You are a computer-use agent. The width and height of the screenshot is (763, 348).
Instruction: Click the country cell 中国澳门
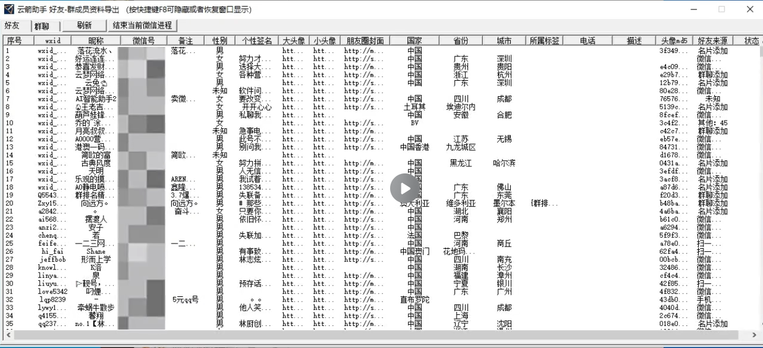(415, 251)
